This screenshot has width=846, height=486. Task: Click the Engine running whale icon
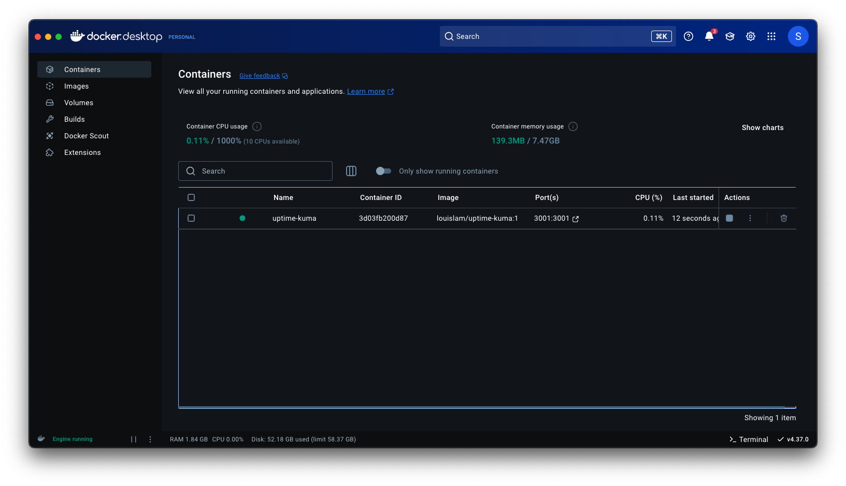pos(41,439)
